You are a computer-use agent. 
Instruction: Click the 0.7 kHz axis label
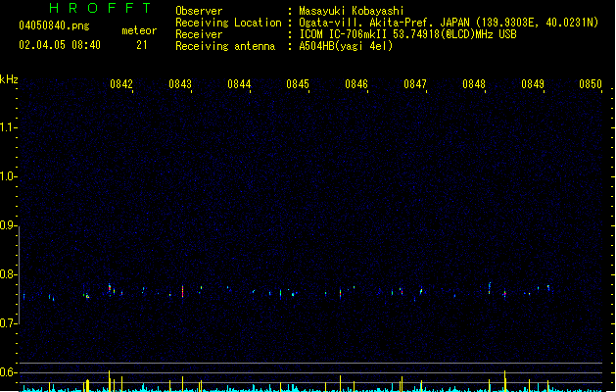[x=7, y=323]
